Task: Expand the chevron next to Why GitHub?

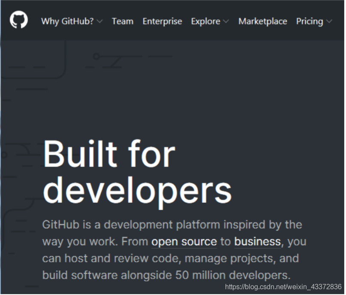Action: [100, 21]
